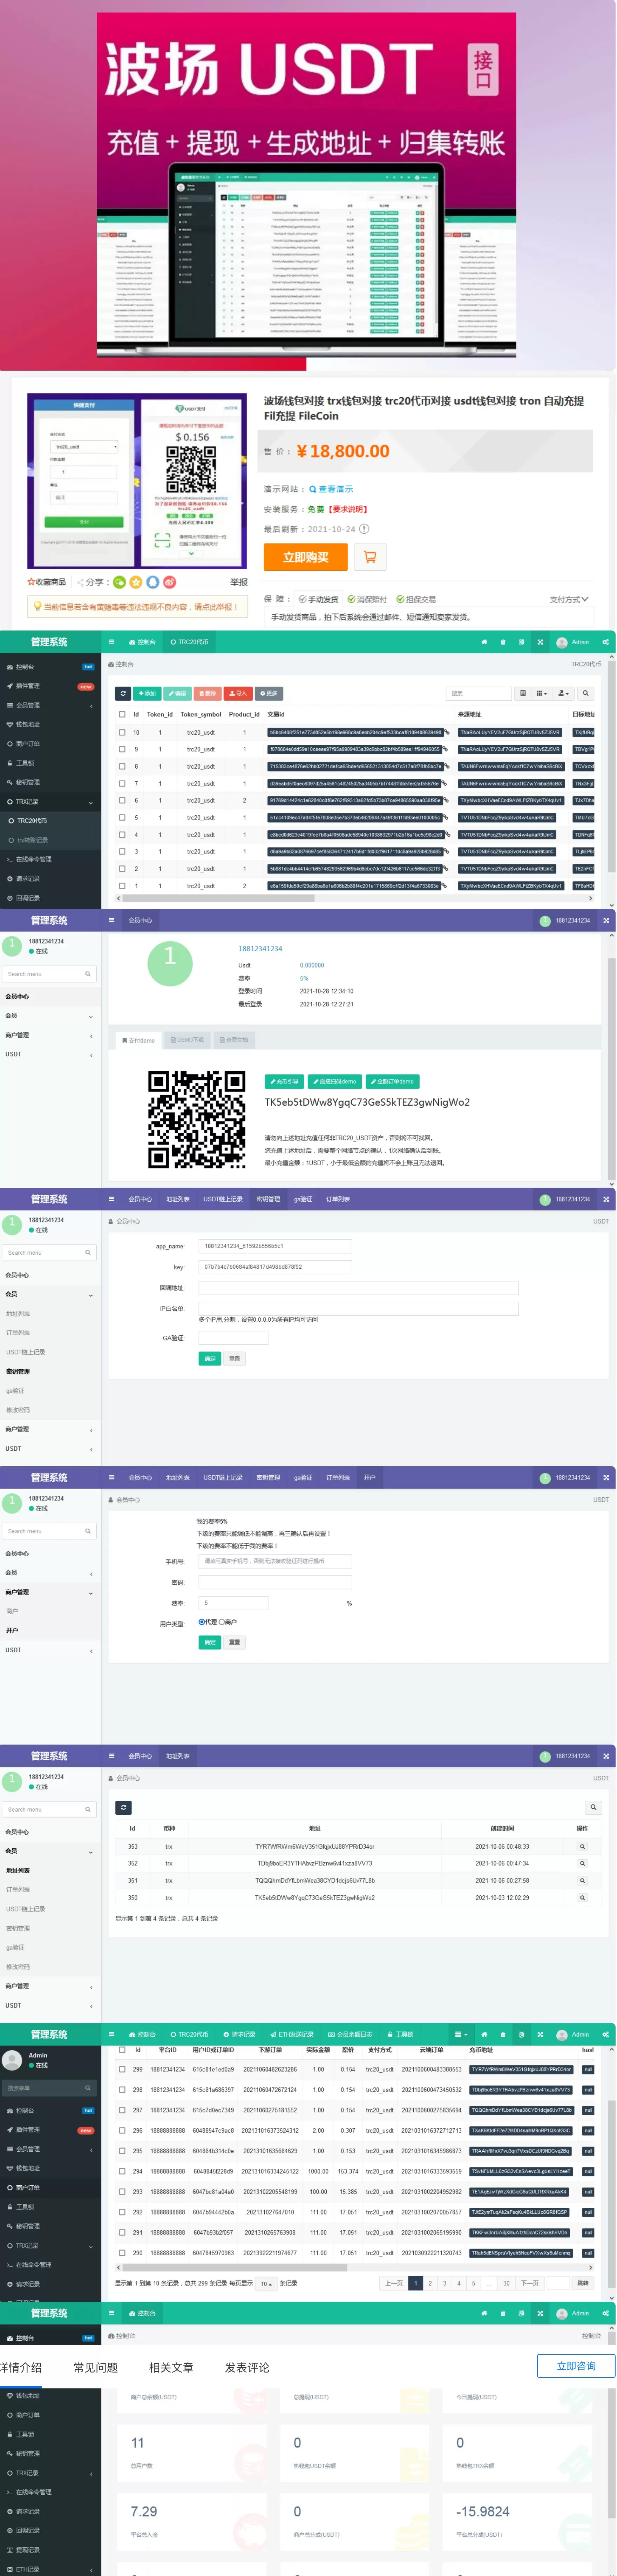The image size is (617, 2576).
Task: Click the 金额订单demo button
Action: pyautogui.click(x=392, y=1081)
